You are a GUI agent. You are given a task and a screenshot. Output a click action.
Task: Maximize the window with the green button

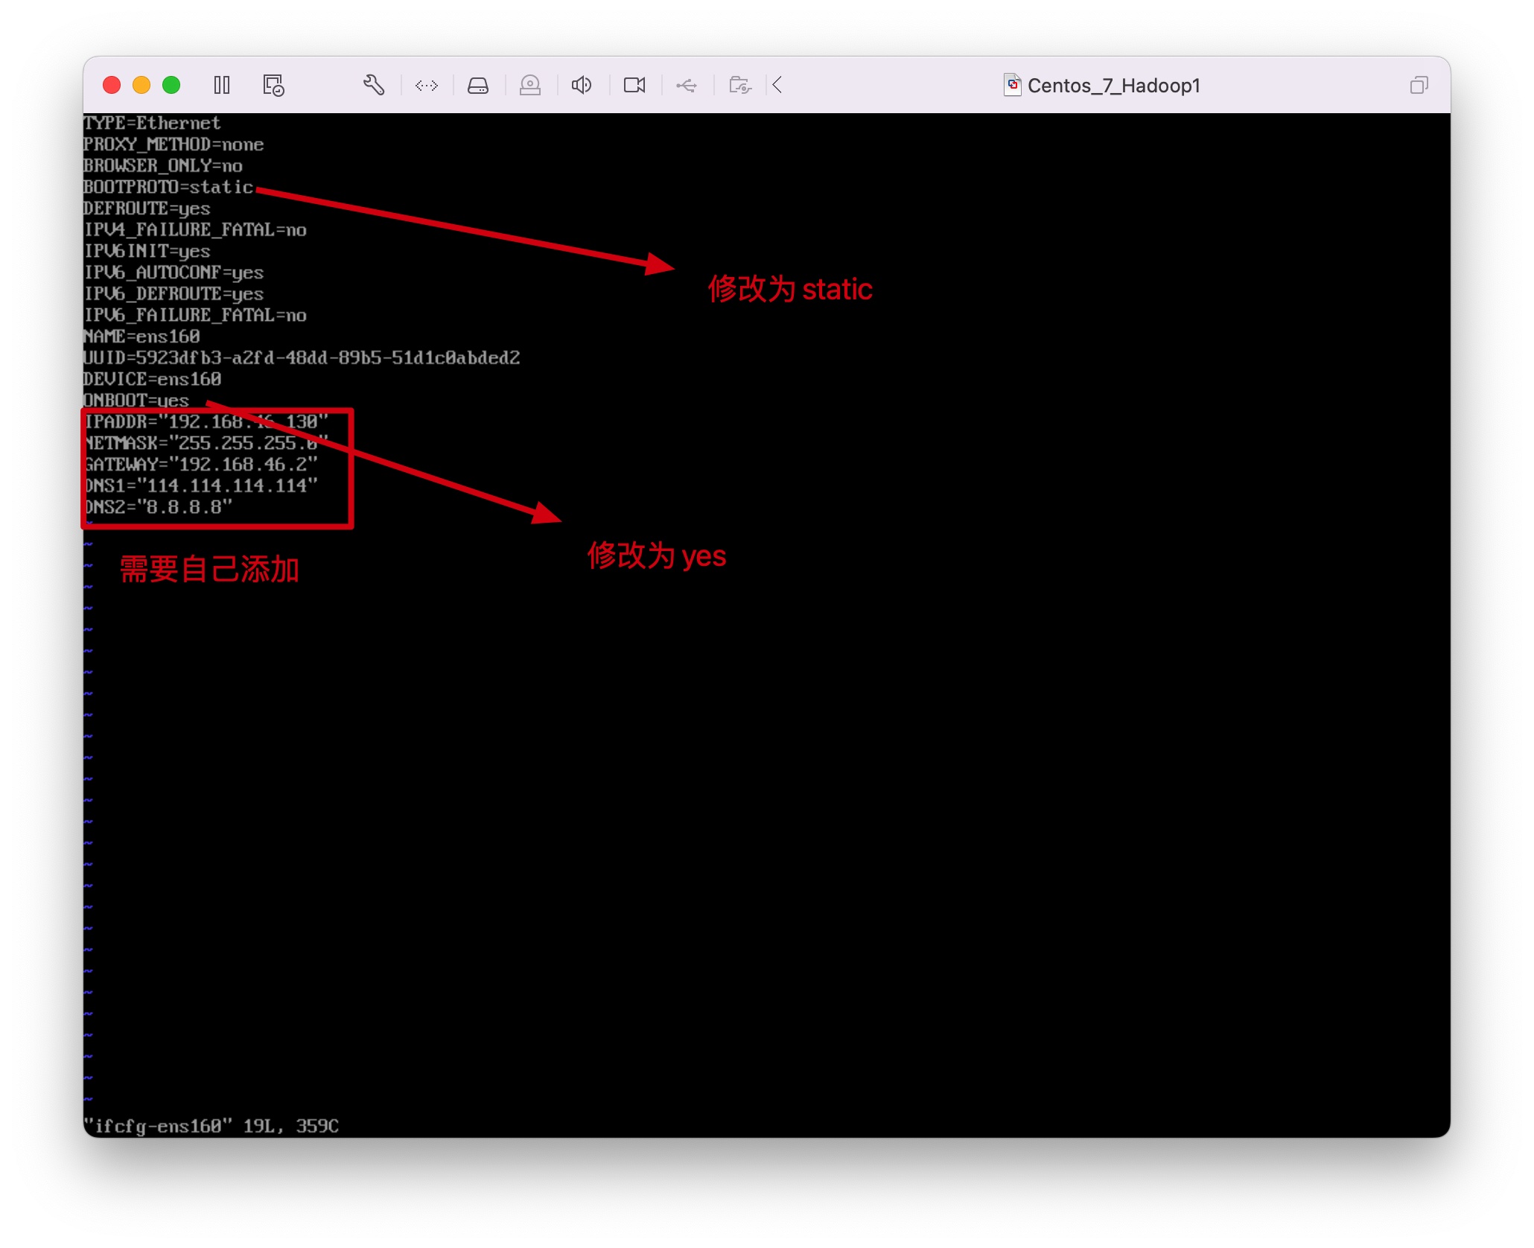(x=171, y=85)
